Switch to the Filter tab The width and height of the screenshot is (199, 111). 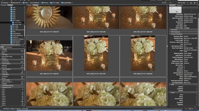coord(2,47)
